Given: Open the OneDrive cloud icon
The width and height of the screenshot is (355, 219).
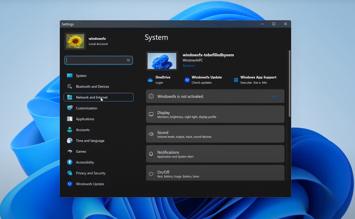Looking at the screenshot, I should click(150, 79).
